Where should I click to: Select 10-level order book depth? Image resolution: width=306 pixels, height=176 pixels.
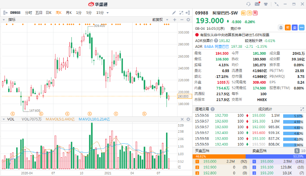click(303, 151)
